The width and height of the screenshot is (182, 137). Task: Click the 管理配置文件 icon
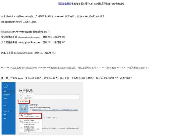22,128
